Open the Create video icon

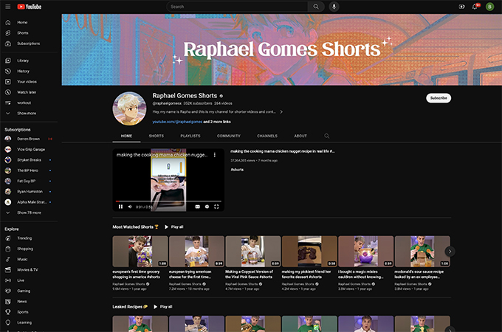tap(461, 7)
